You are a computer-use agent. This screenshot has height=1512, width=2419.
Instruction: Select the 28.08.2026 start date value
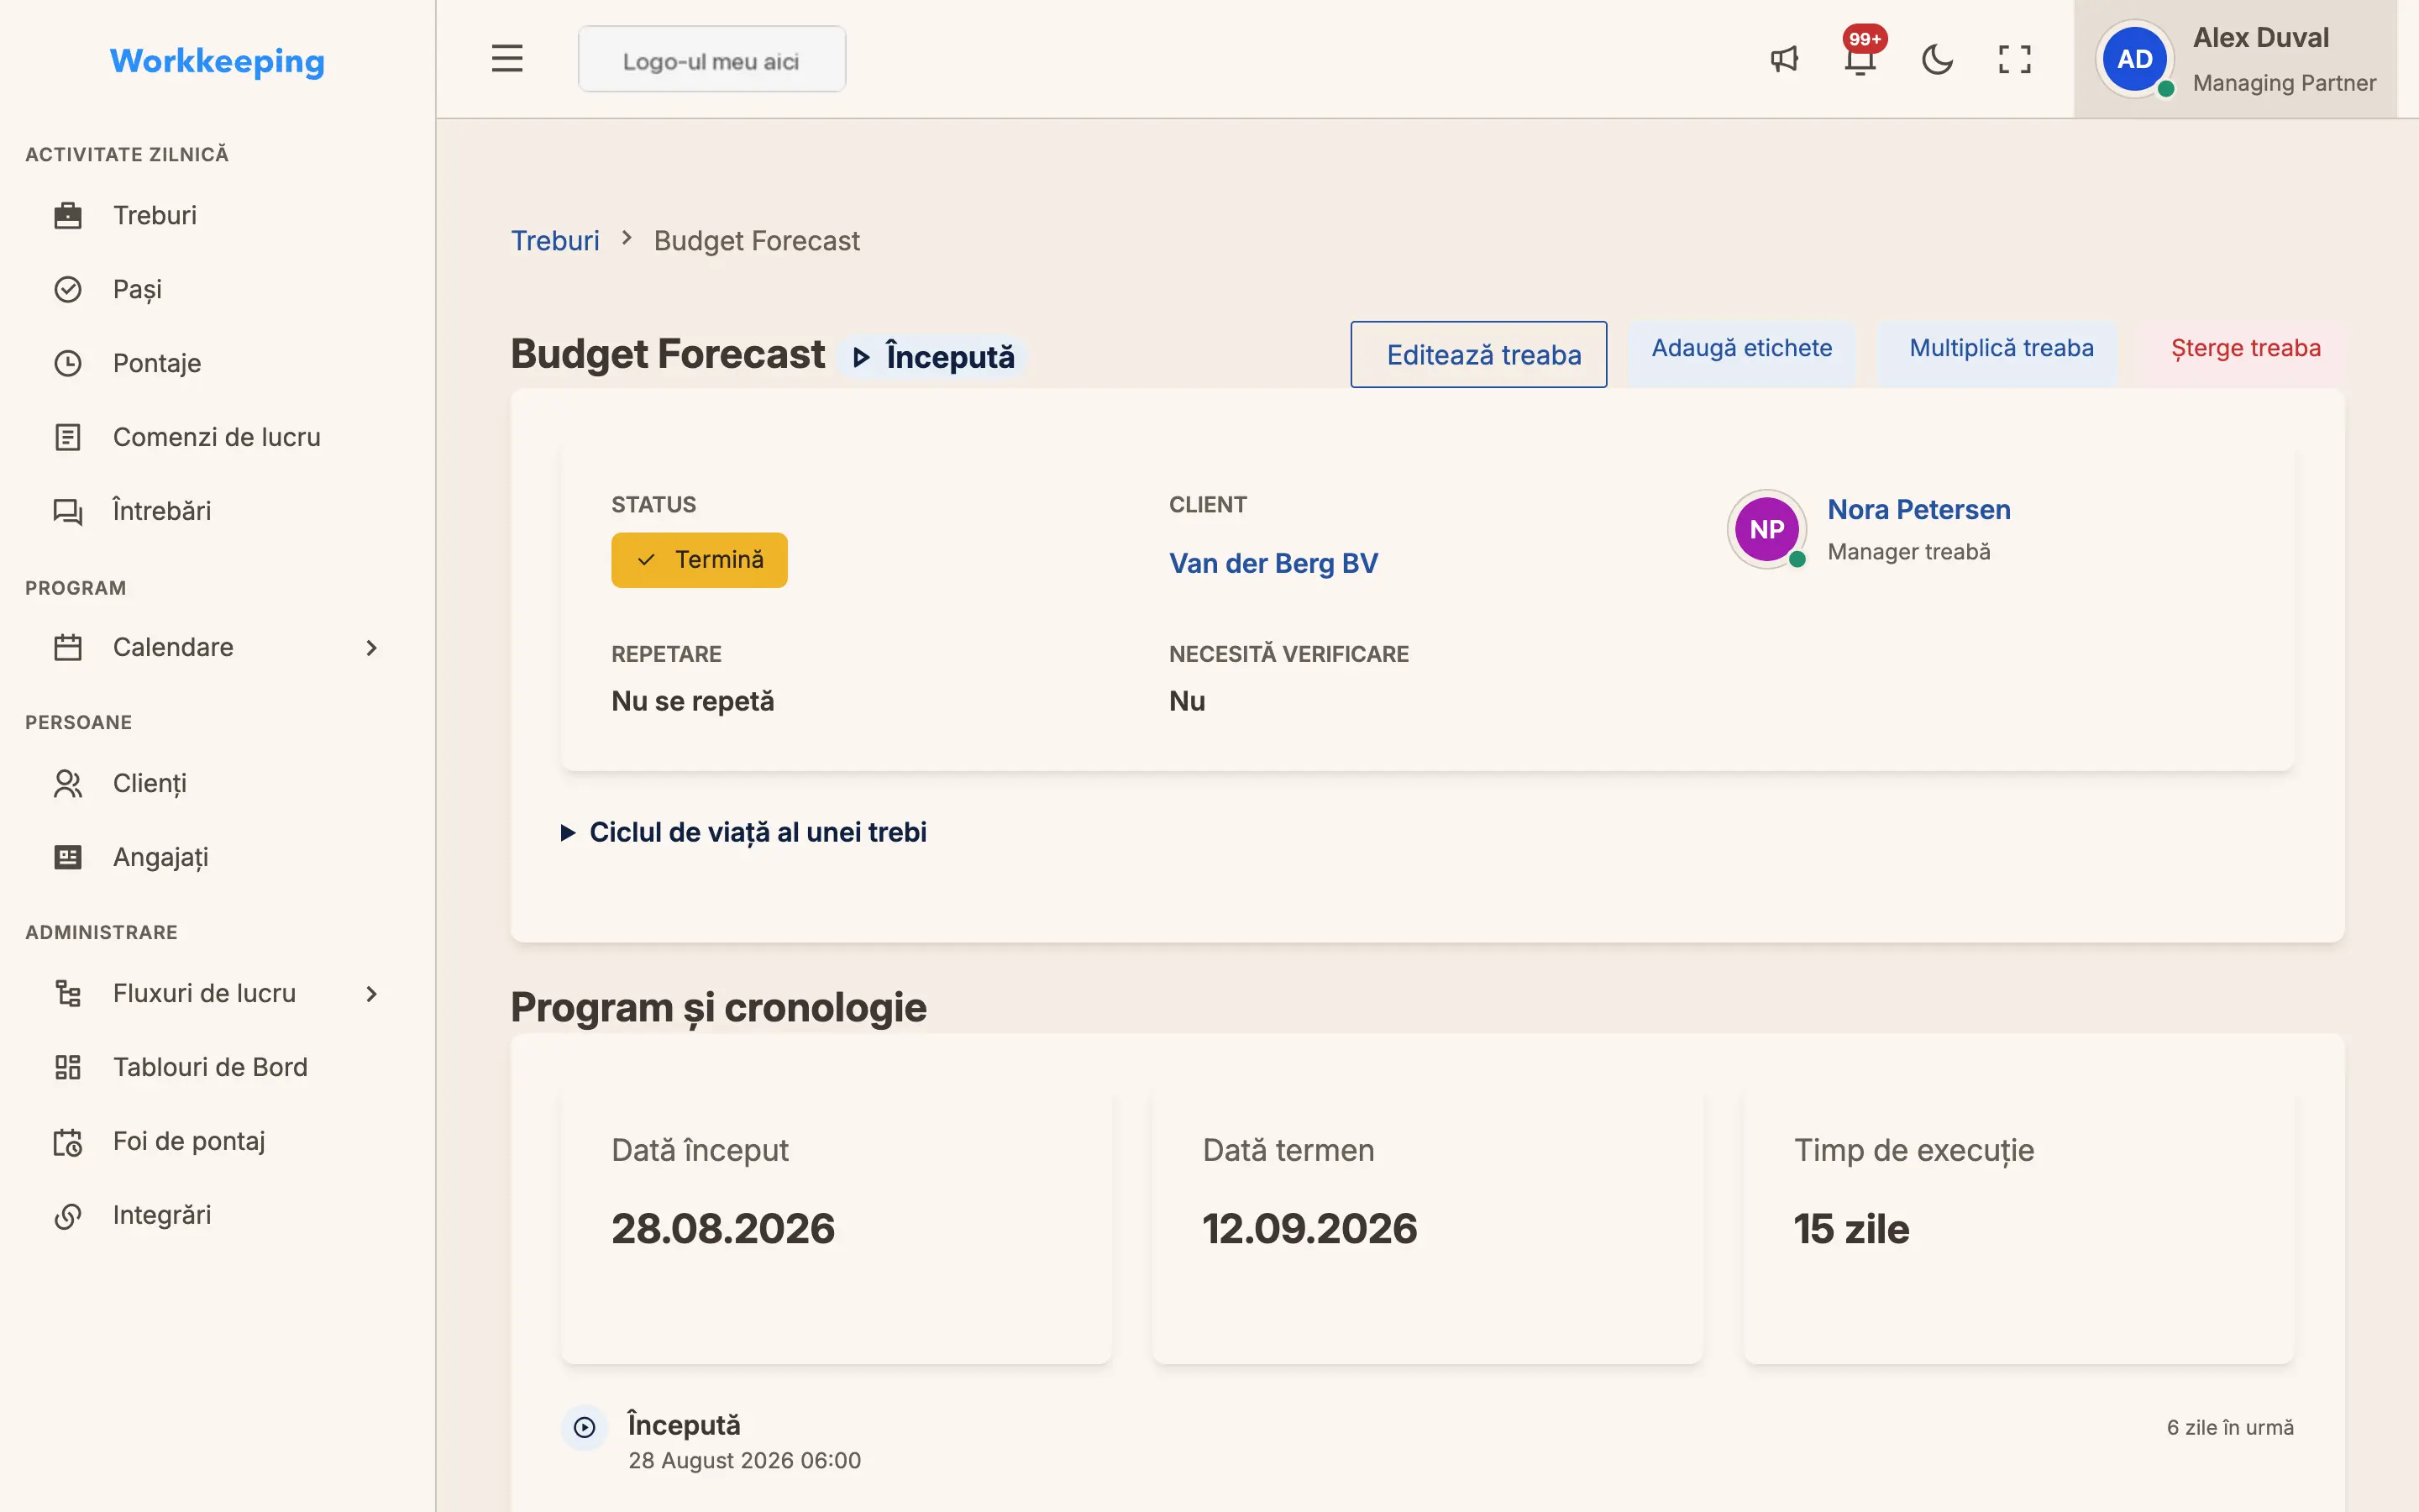(722, 1228)
